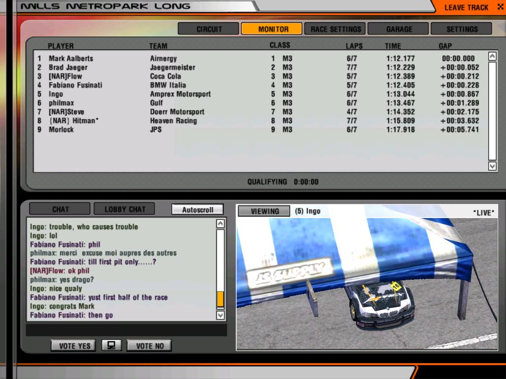
Task: Select player Mark Aalberts in the list
Action: tap(71, 58)
